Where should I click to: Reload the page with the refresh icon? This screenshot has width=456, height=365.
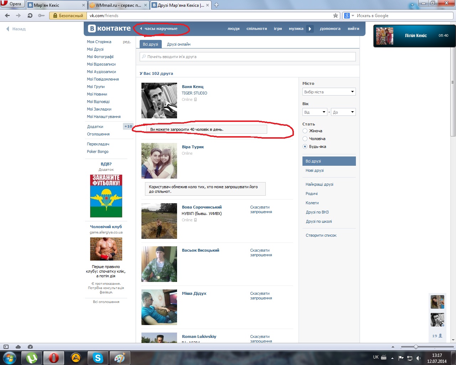[30, 16]
